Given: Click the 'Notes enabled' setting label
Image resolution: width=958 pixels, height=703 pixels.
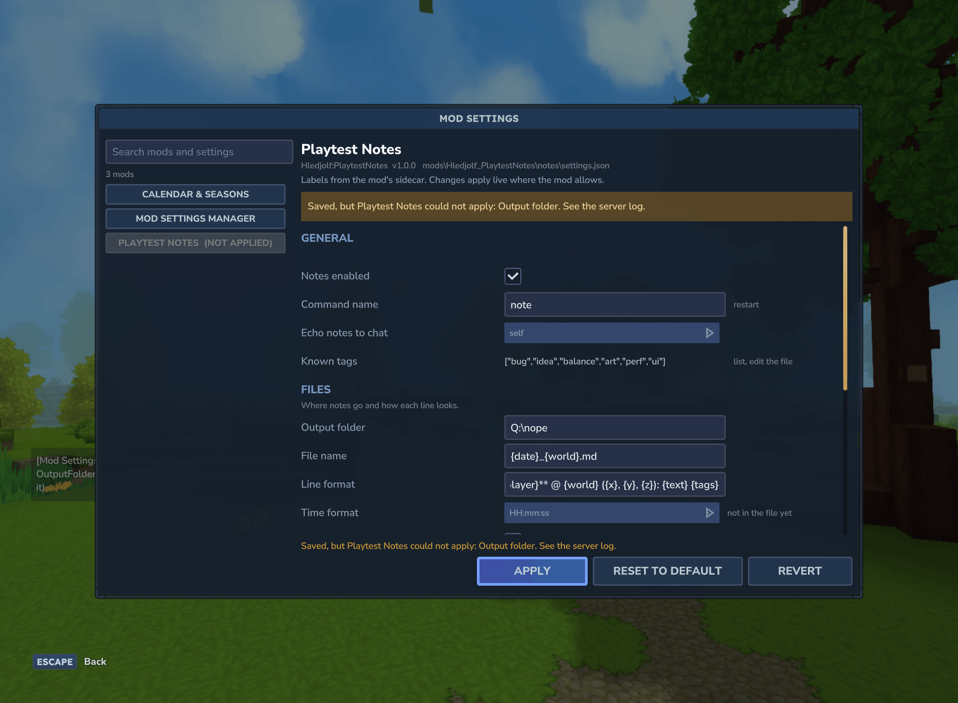Looking at the screenshot, I should tap(335, 276).
